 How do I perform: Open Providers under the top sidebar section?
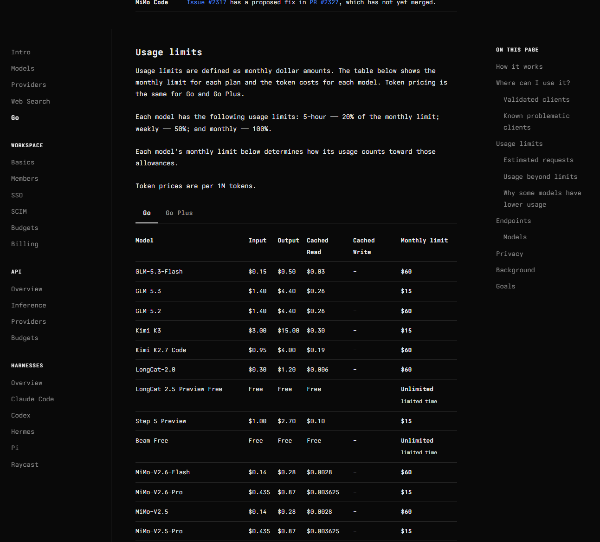[x=29, y=85]
